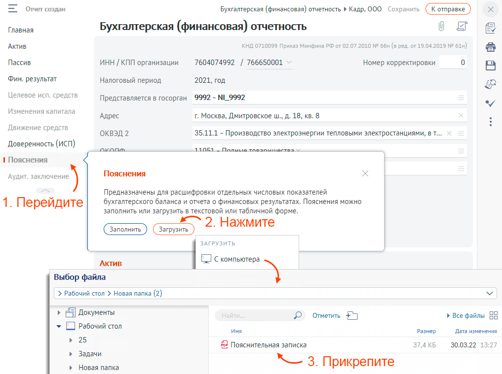Click the checklist document icon in right toolbar
Viewport: 502px width, 374px height.
pyautogui.click(x=491, y=28)
